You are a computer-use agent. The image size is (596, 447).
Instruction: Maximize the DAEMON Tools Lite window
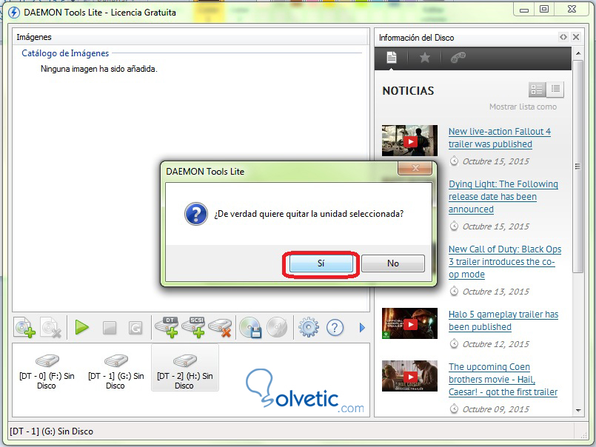[x=544, y=9]
